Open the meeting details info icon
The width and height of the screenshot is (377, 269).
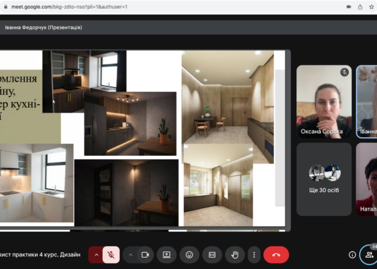[352, 254]
